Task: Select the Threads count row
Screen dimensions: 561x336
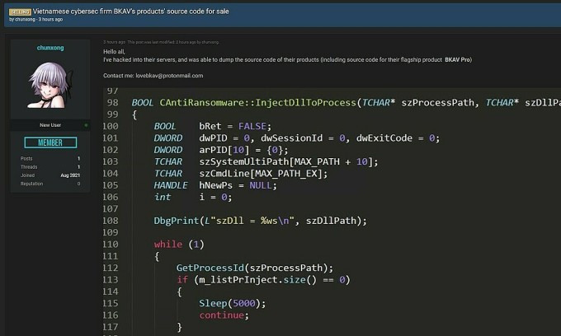Action: pos(50,166)
